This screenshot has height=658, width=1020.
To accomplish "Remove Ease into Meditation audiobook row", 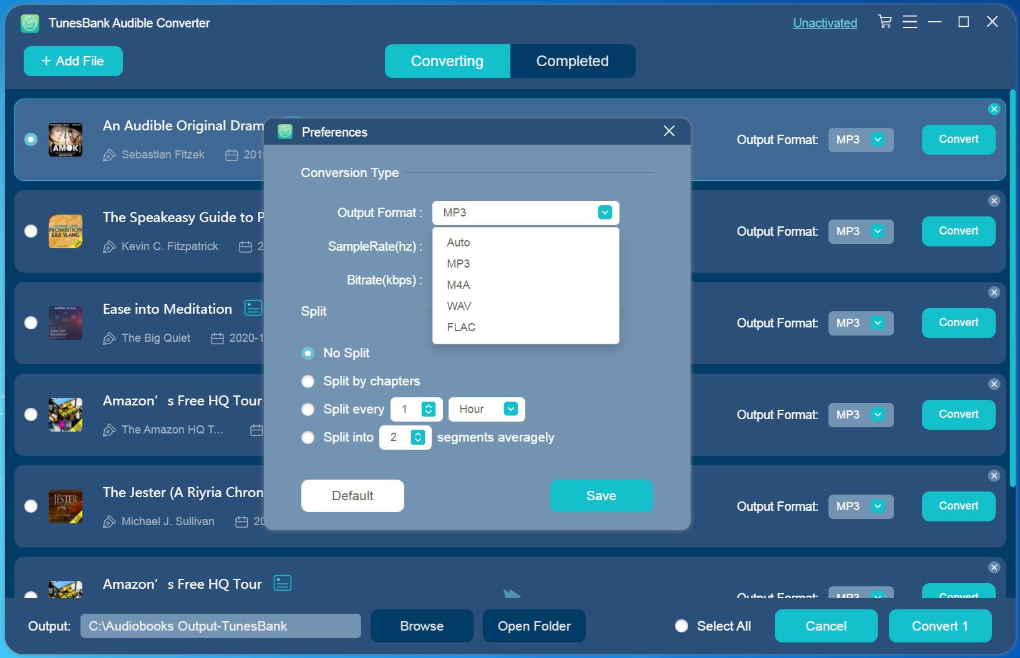I will click(x=994, y=293).
